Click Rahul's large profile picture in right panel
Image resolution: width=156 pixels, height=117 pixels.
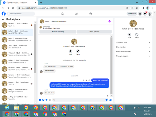tap(133, 23)
